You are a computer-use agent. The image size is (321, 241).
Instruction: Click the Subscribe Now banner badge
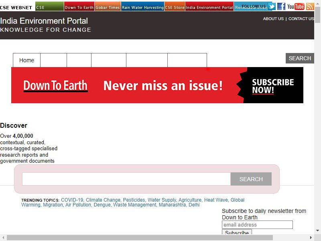click(x=273, y=86)
